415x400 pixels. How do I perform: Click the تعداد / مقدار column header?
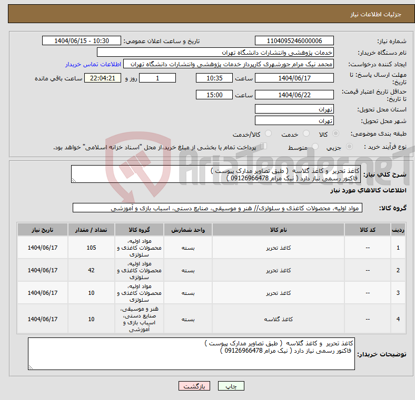pos(91,230)
